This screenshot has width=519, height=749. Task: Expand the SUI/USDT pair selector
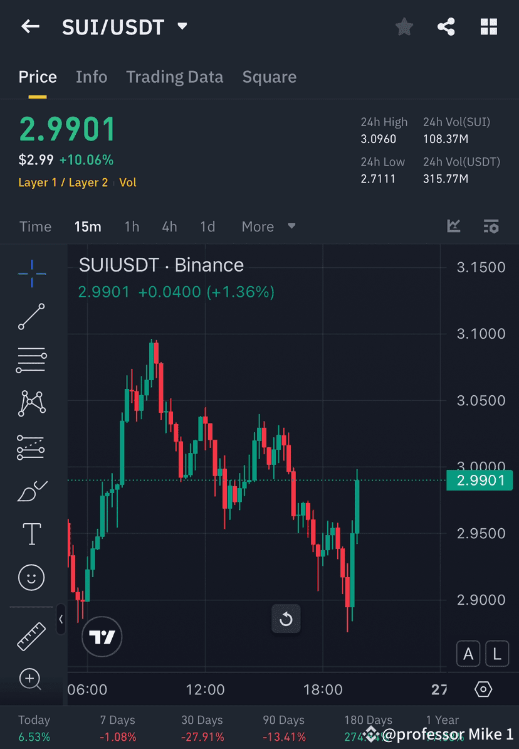tap(181, 26)
